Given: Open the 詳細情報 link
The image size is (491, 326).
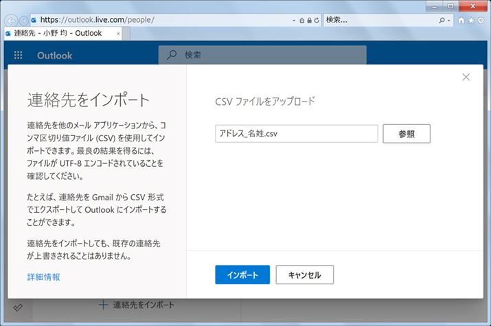Looking at the screenshot, I should tap(43, 277).
